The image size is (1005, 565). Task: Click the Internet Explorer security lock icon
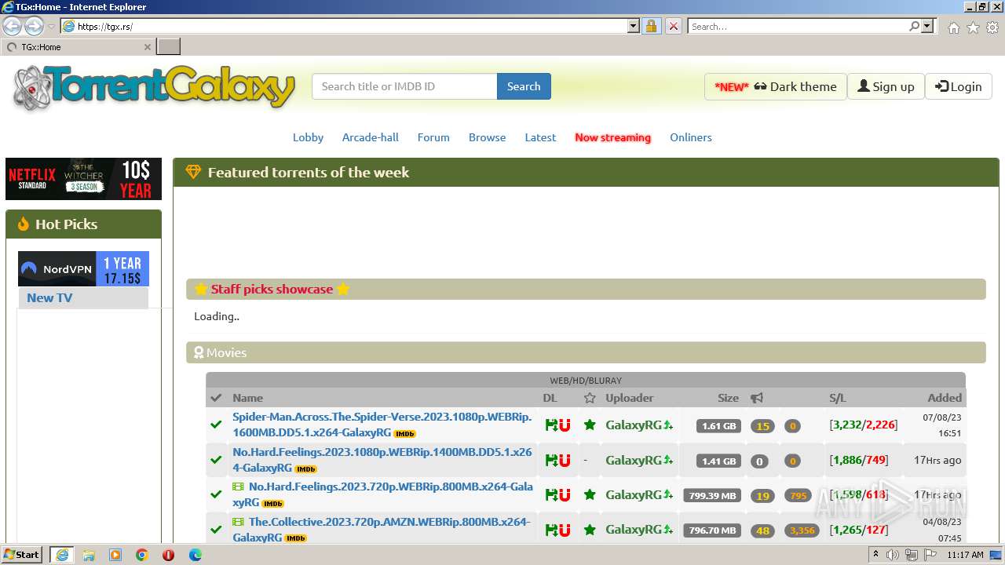tap(651, 26)
